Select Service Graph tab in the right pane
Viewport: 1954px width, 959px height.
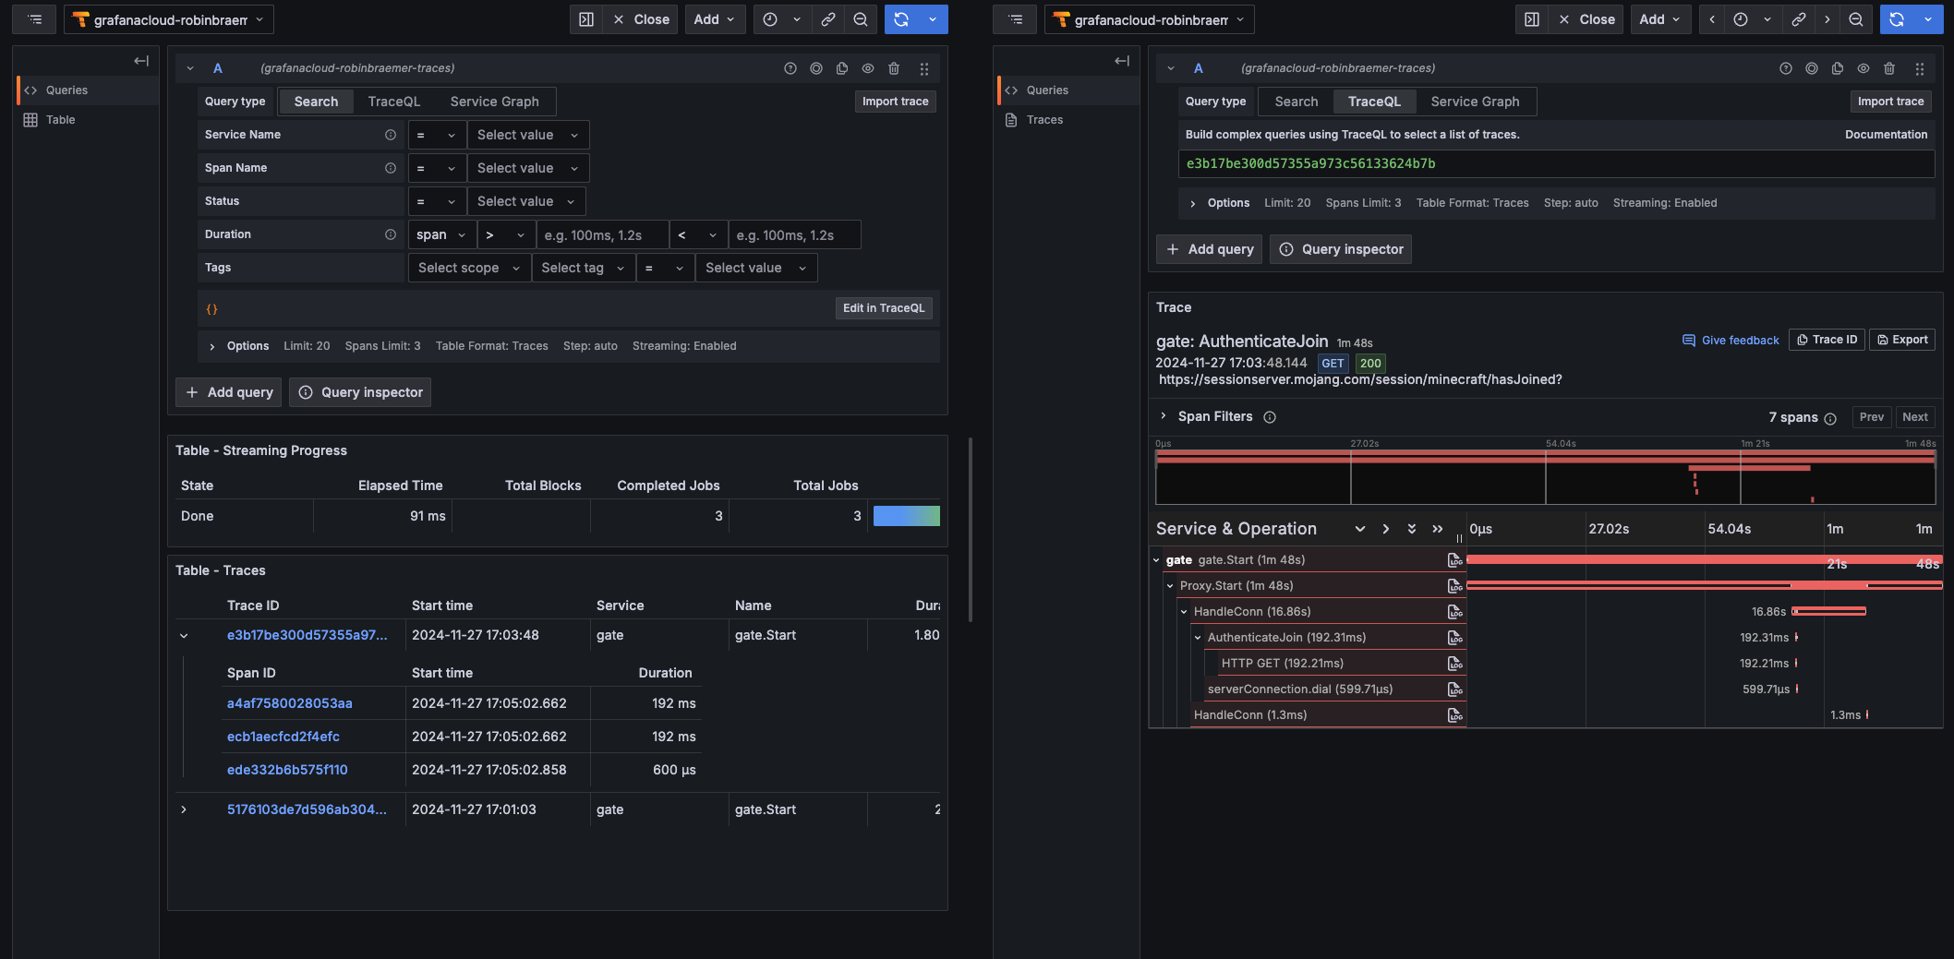(1474, 102)
